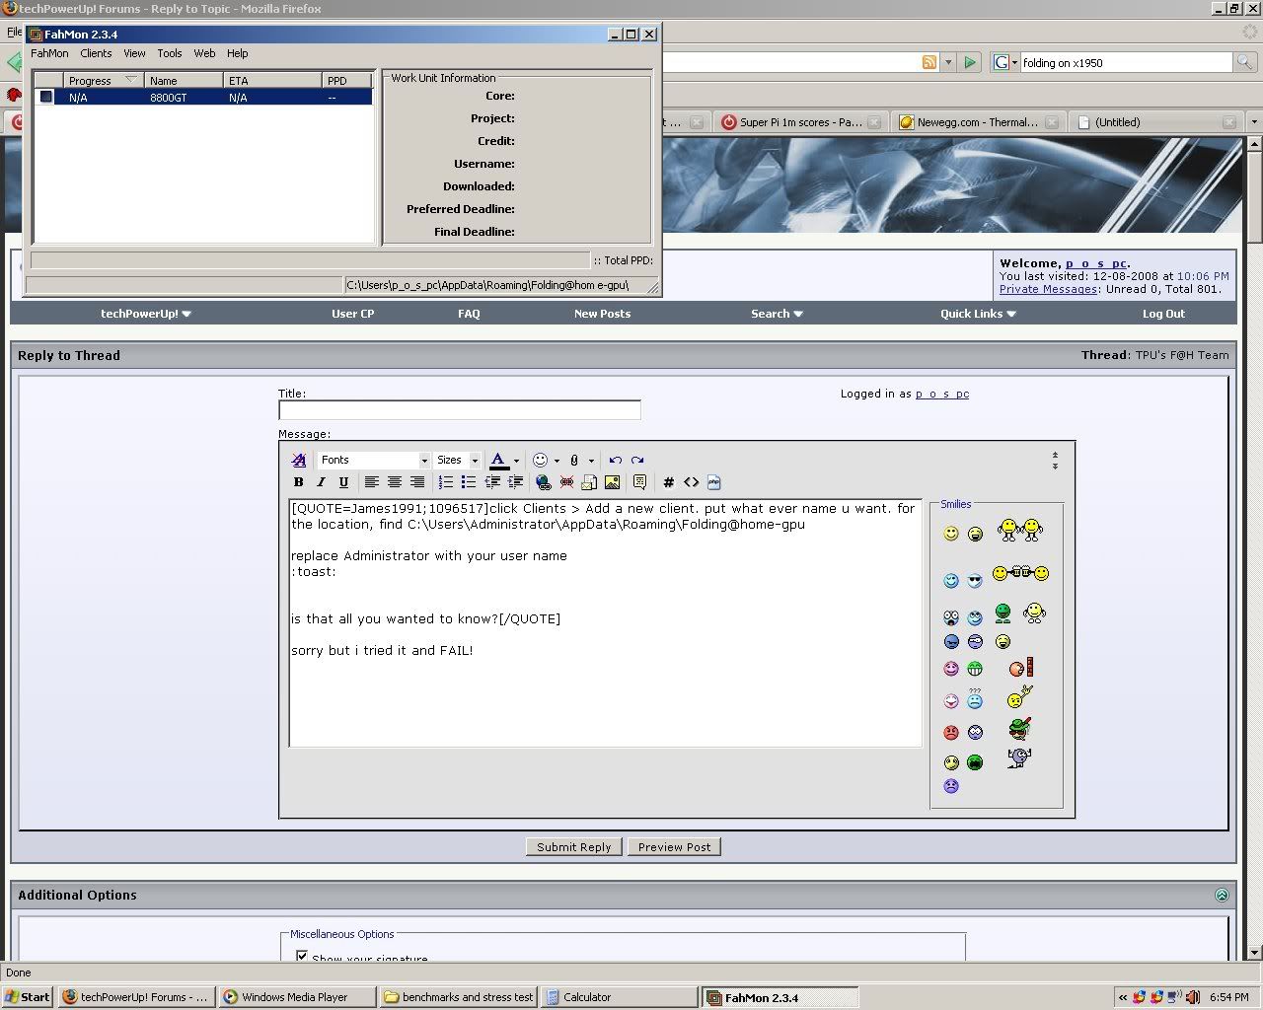The image size is (1263, 1010).
Task: Click the User CP link
Action: (353, 314)
